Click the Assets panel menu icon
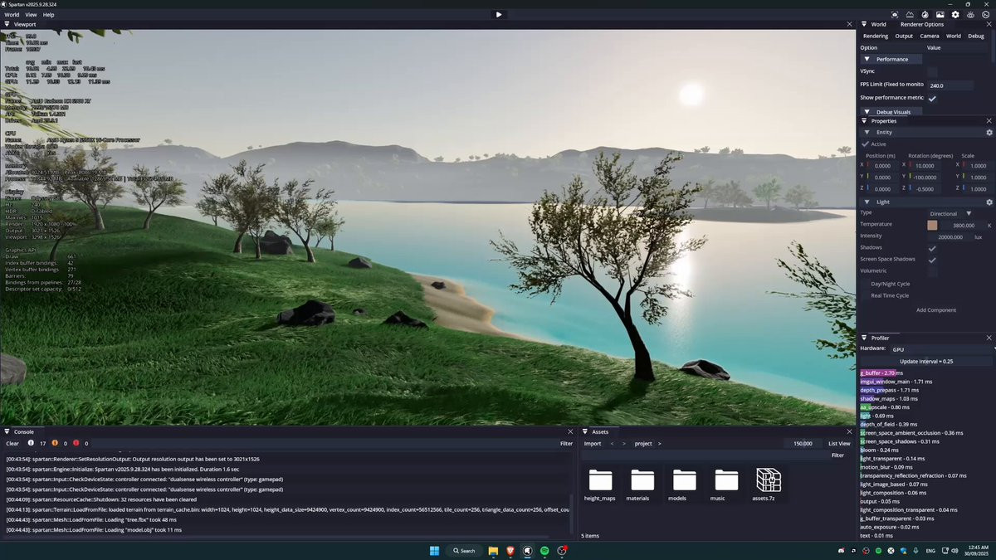The width and height of the screenshot is (996, 560). [585, 431]
